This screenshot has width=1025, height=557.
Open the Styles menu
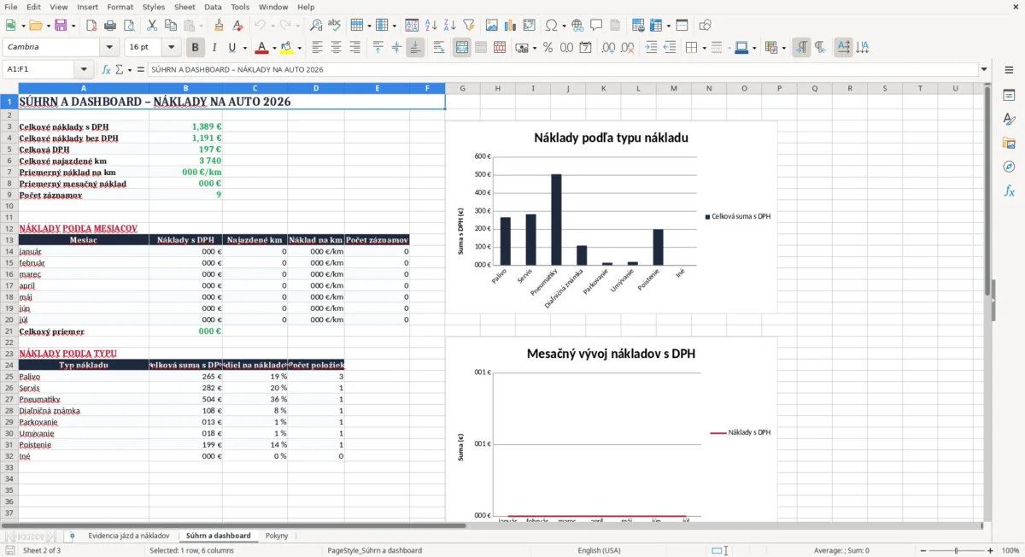pyautogui.click(x=154, y=7)
